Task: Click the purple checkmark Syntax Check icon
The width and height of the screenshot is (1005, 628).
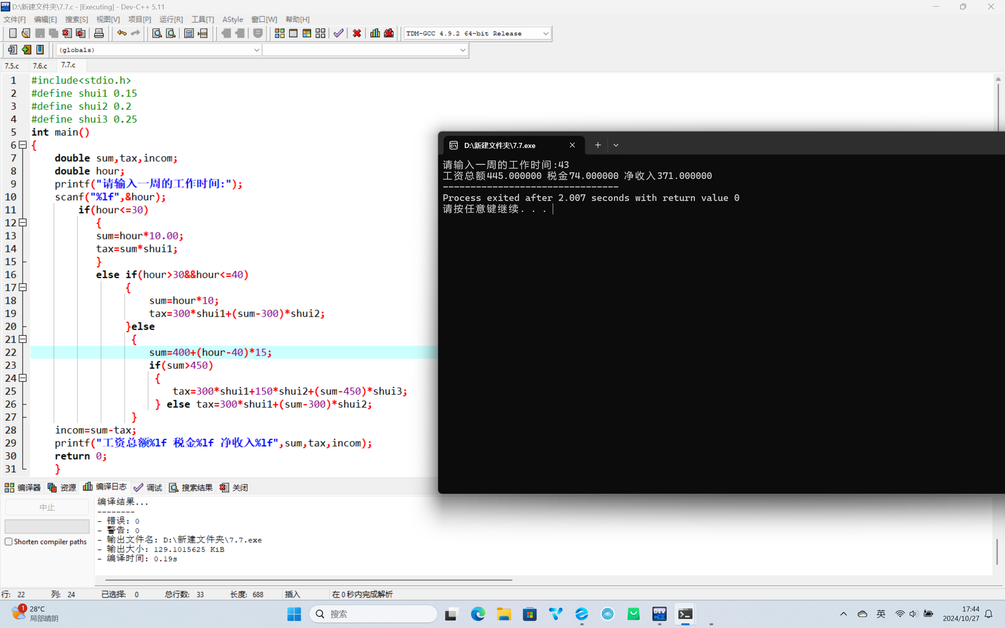Action: 338,33
